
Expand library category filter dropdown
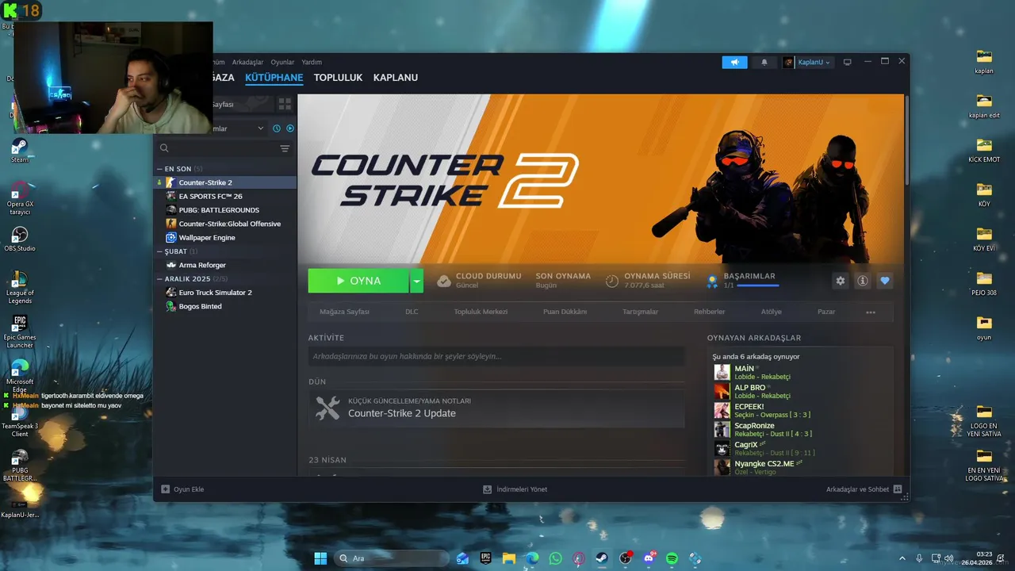261,128
